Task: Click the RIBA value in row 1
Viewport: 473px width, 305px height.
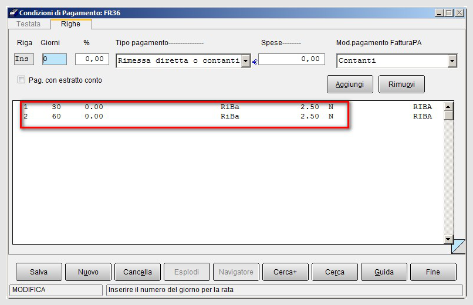Action: pos(423,107)
